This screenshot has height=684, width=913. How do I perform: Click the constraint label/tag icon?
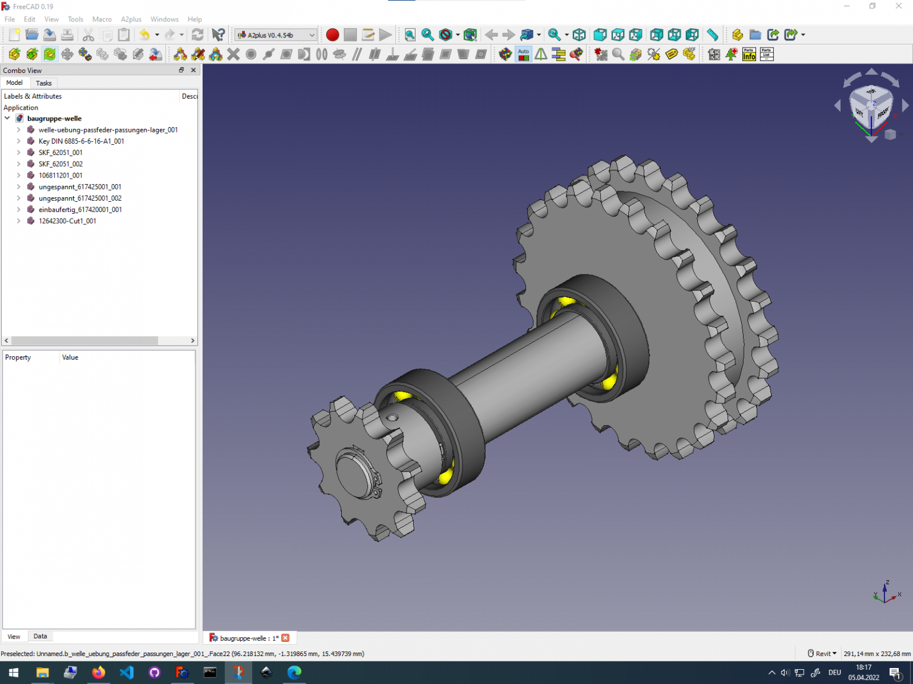point(671,54)
